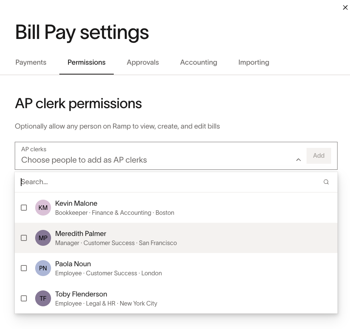Check the box next to Kevin Malone
Viewport: 350px width, 329px height.
pos(24,208)
